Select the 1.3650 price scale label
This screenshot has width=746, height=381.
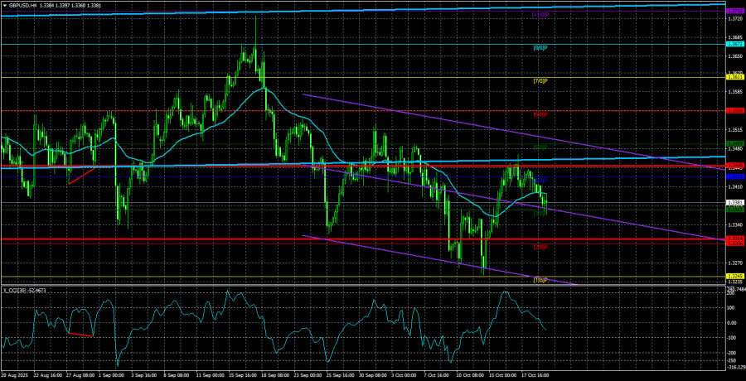click(x=734, y=55)
